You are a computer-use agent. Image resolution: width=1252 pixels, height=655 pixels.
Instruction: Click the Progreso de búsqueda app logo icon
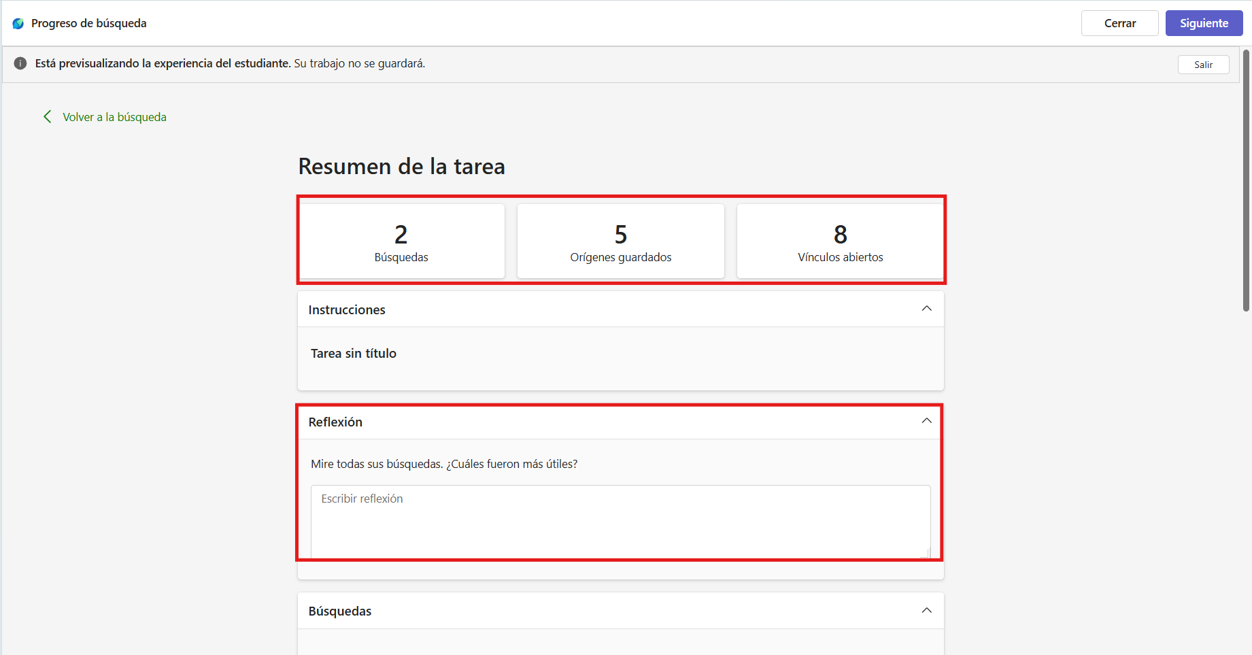[x=18, y=23]
